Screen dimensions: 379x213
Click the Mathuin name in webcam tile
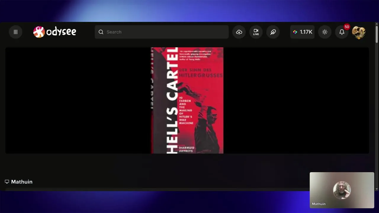pyautogui.click(x=319, y=204)
